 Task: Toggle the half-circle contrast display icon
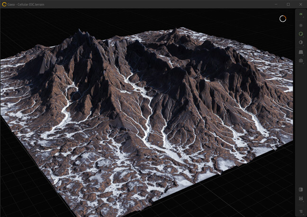pos(301,43)
